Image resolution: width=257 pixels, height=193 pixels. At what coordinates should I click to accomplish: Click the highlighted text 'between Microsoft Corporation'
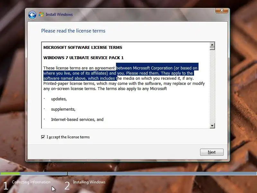pyautogui.click(x=144, y=68)
